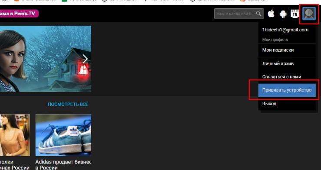Open Adidas продает бизнес в России headline
This screenshot has height=170, width=321.
[x=63, y=165]
